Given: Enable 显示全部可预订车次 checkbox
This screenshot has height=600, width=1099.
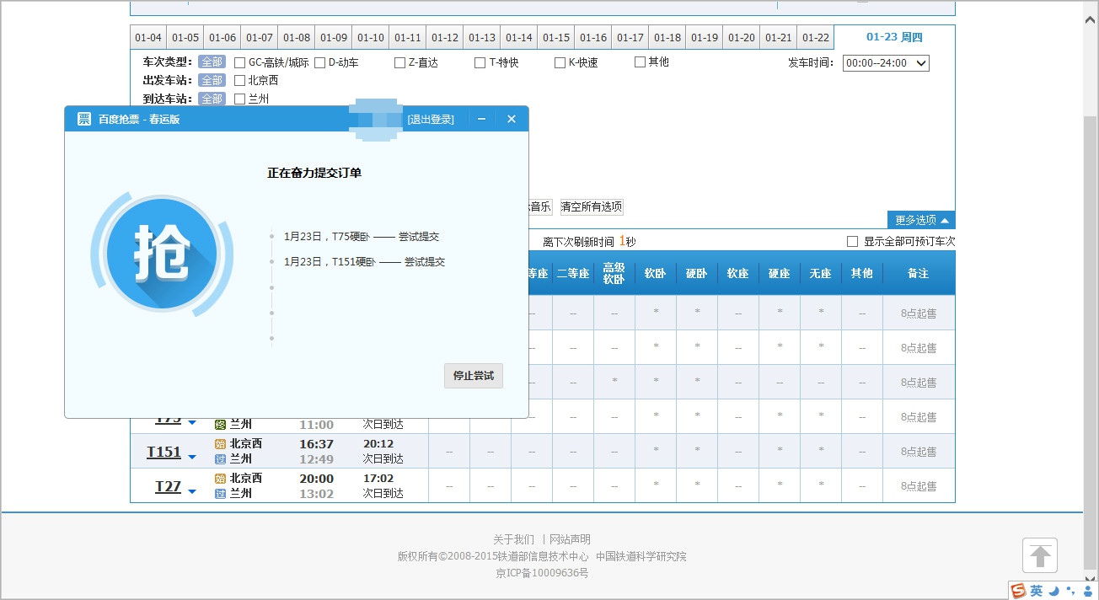Looking at the screenshot, I should pos(852,242).
